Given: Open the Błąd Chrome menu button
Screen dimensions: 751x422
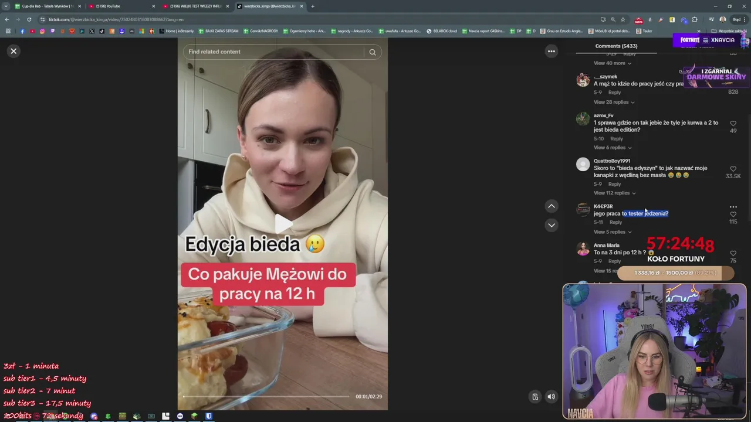Looking at the screenshot, I should 740,19.
